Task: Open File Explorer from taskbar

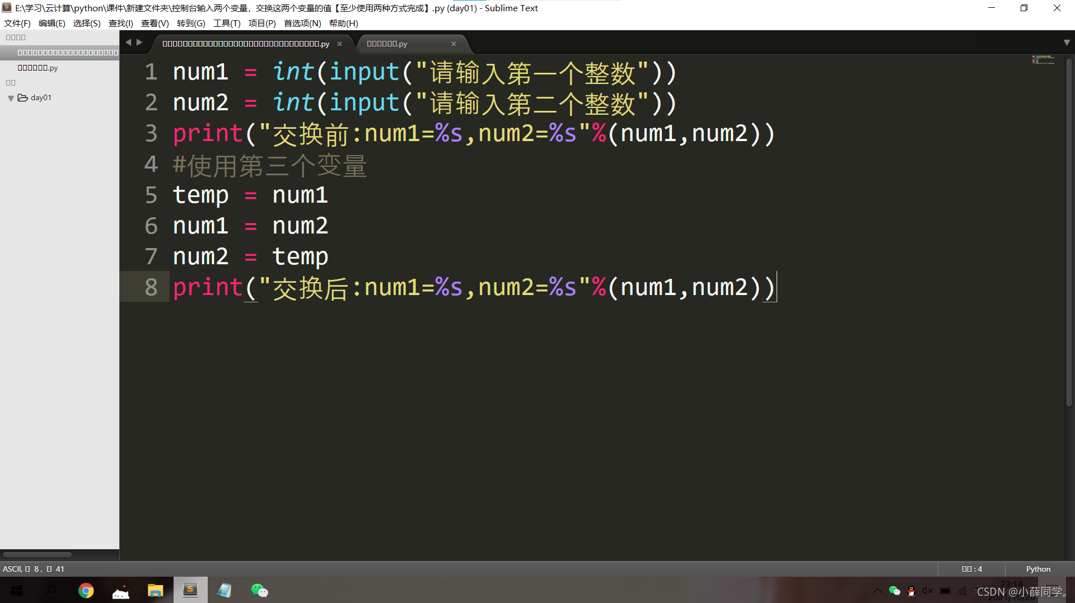Action: click(155, 591)
